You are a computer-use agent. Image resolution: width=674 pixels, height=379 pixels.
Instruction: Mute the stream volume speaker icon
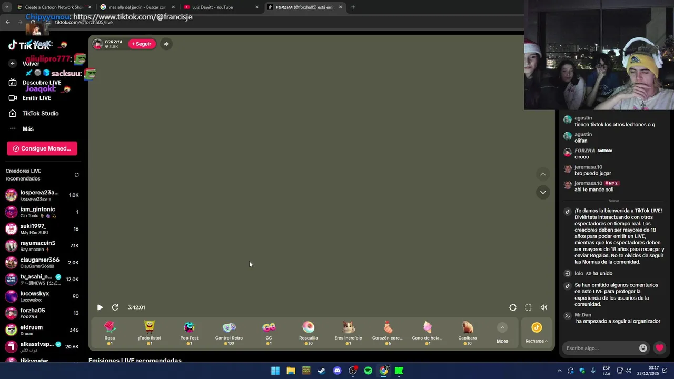pos(543,307)
